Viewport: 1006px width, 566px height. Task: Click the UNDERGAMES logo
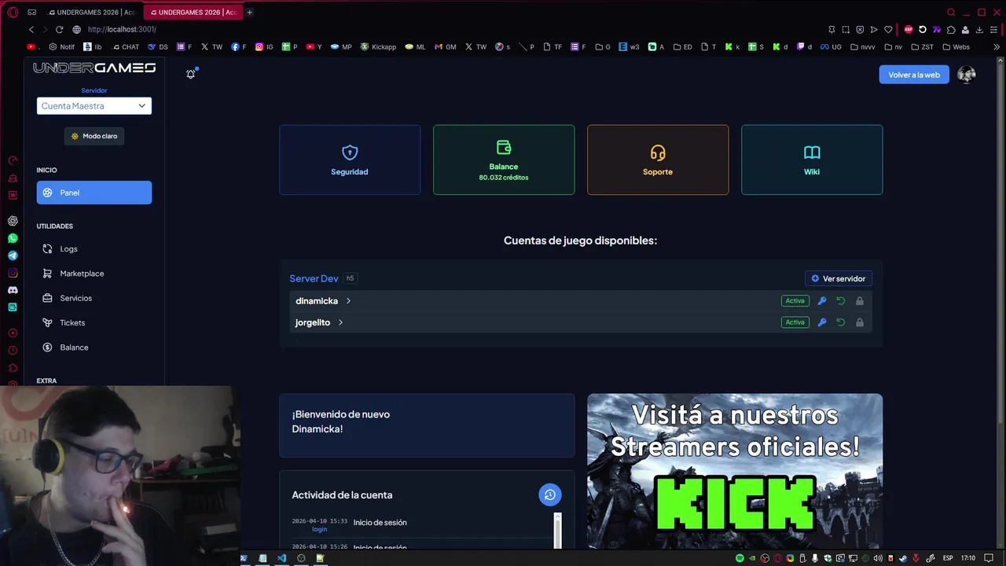(x=94, y=68)
